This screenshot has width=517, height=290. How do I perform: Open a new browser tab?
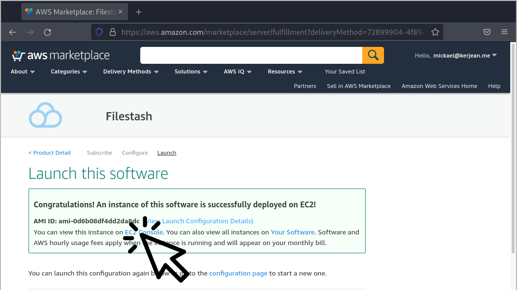point(138,12)
